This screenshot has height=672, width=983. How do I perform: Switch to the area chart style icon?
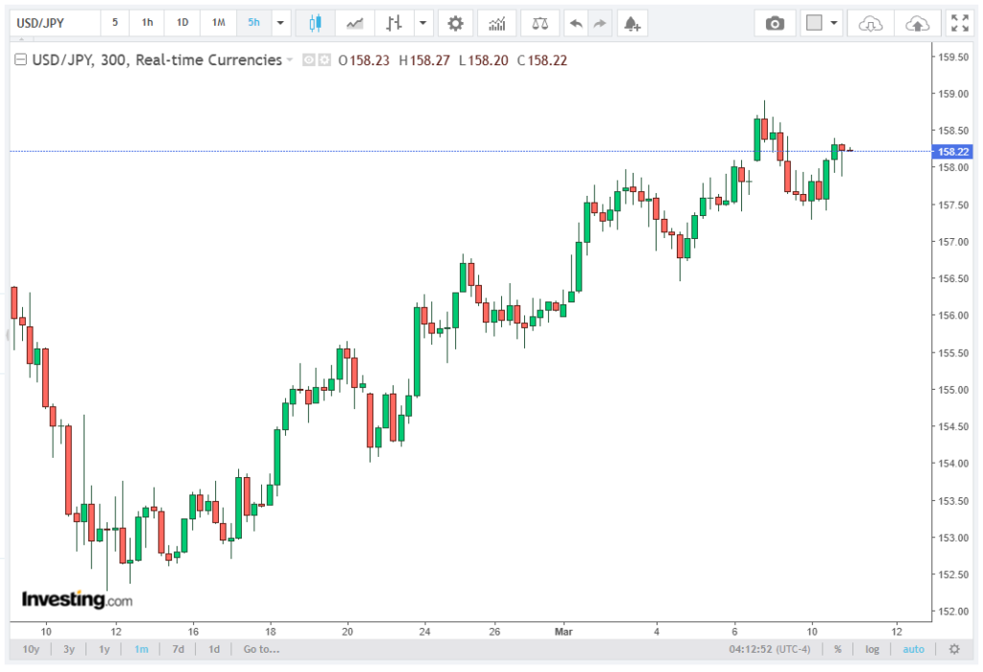tap(354, 23)
